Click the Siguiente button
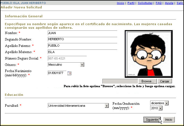Screen dimensions: 184x126 pyautogui.click(x=152, y=120)
